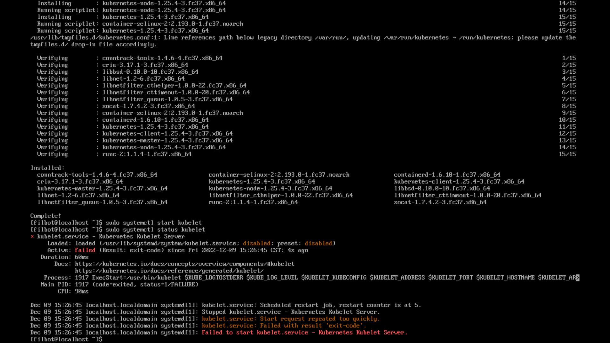610x343 pixels.
Task: Click containerd-1.6.10 in the Installed list
Action: pos(447,175)
